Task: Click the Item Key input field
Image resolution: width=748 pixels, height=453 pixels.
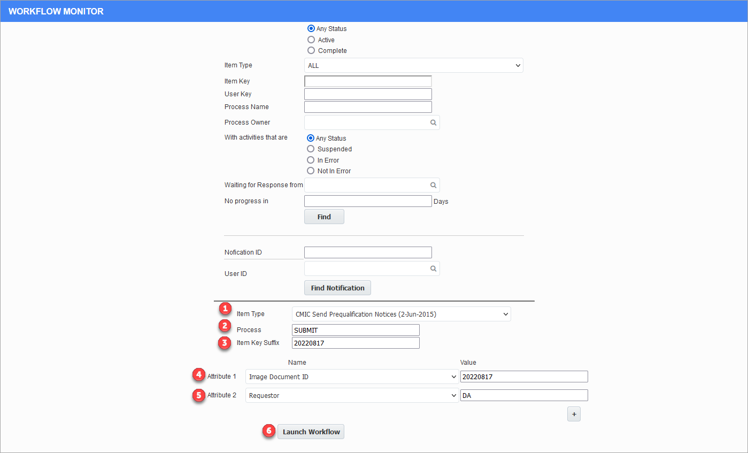Action: pos(367,81)
